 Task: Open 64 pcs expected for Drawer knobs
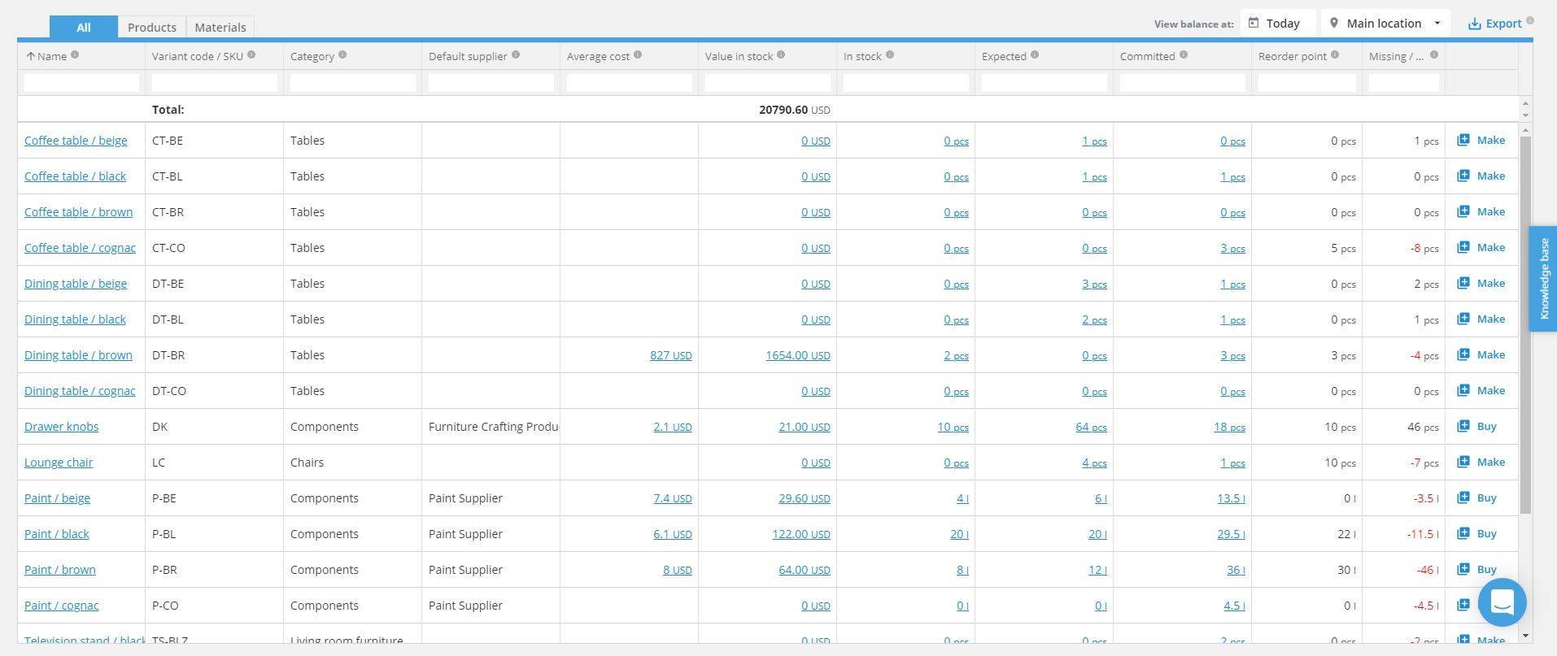click(1091, 427)
